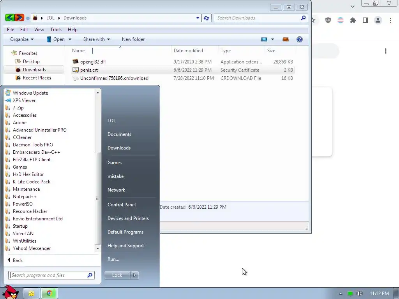Select Recent Places in the Favorites pane

point(34,77)
